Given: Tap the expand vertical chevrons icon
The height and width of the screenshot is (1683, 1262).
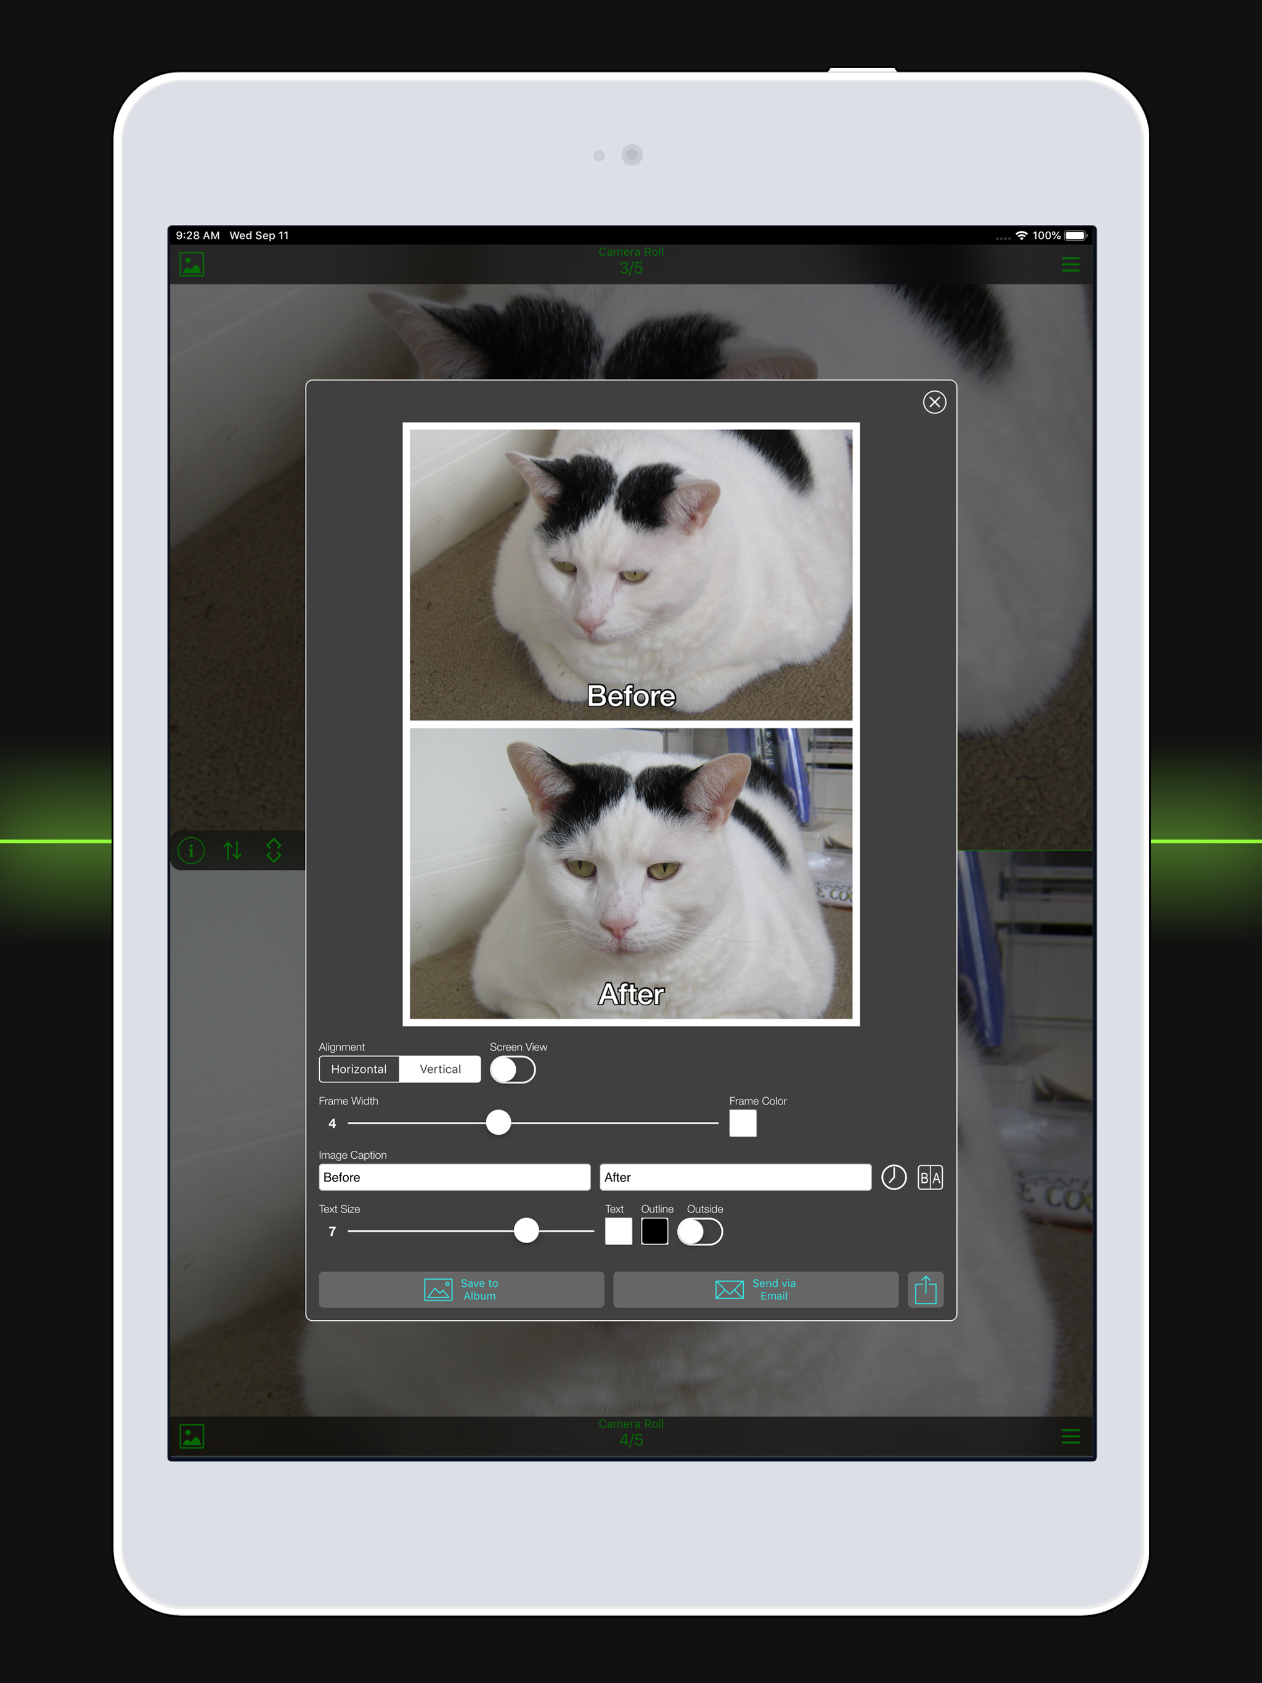Looking at the screenshot, I should point(274,850).
